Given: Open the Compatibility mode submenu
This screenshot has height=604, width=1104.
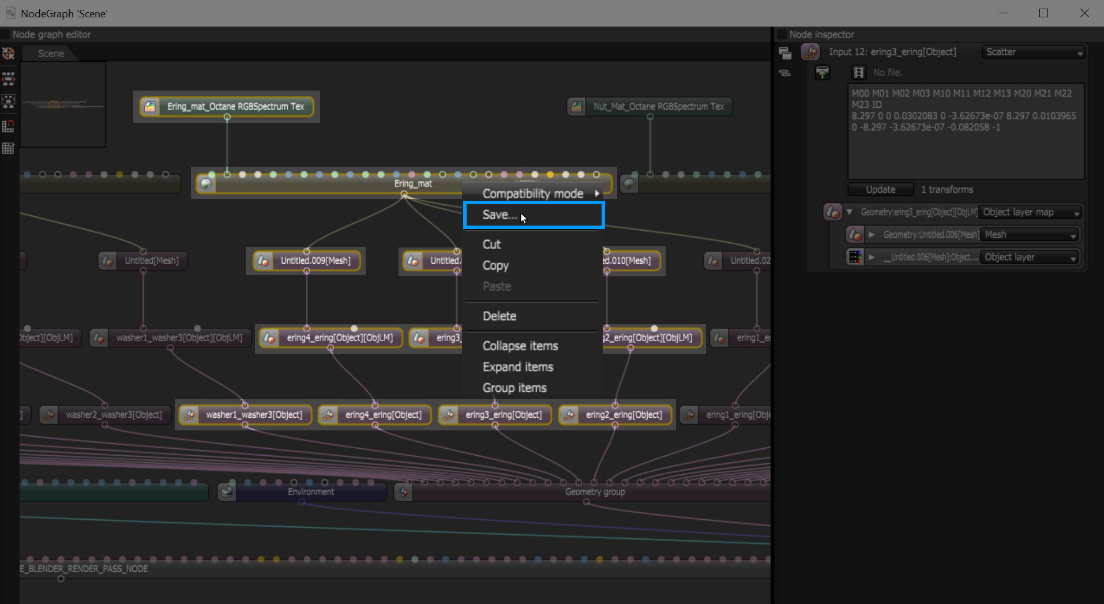Looking at the screenshot, I should click(532, 193).
